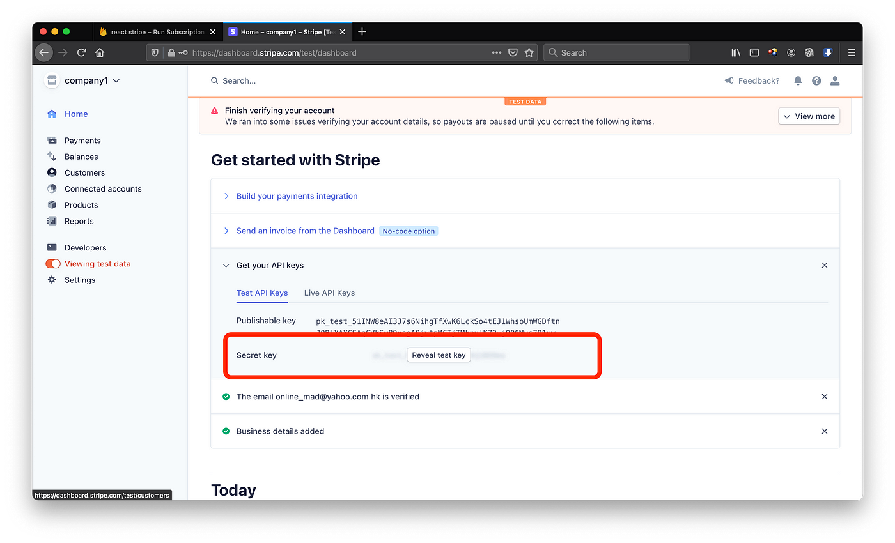Viewport: 895px width, 543px height.
Task: Click the Connected accounts globe icon
Action: 52,189
